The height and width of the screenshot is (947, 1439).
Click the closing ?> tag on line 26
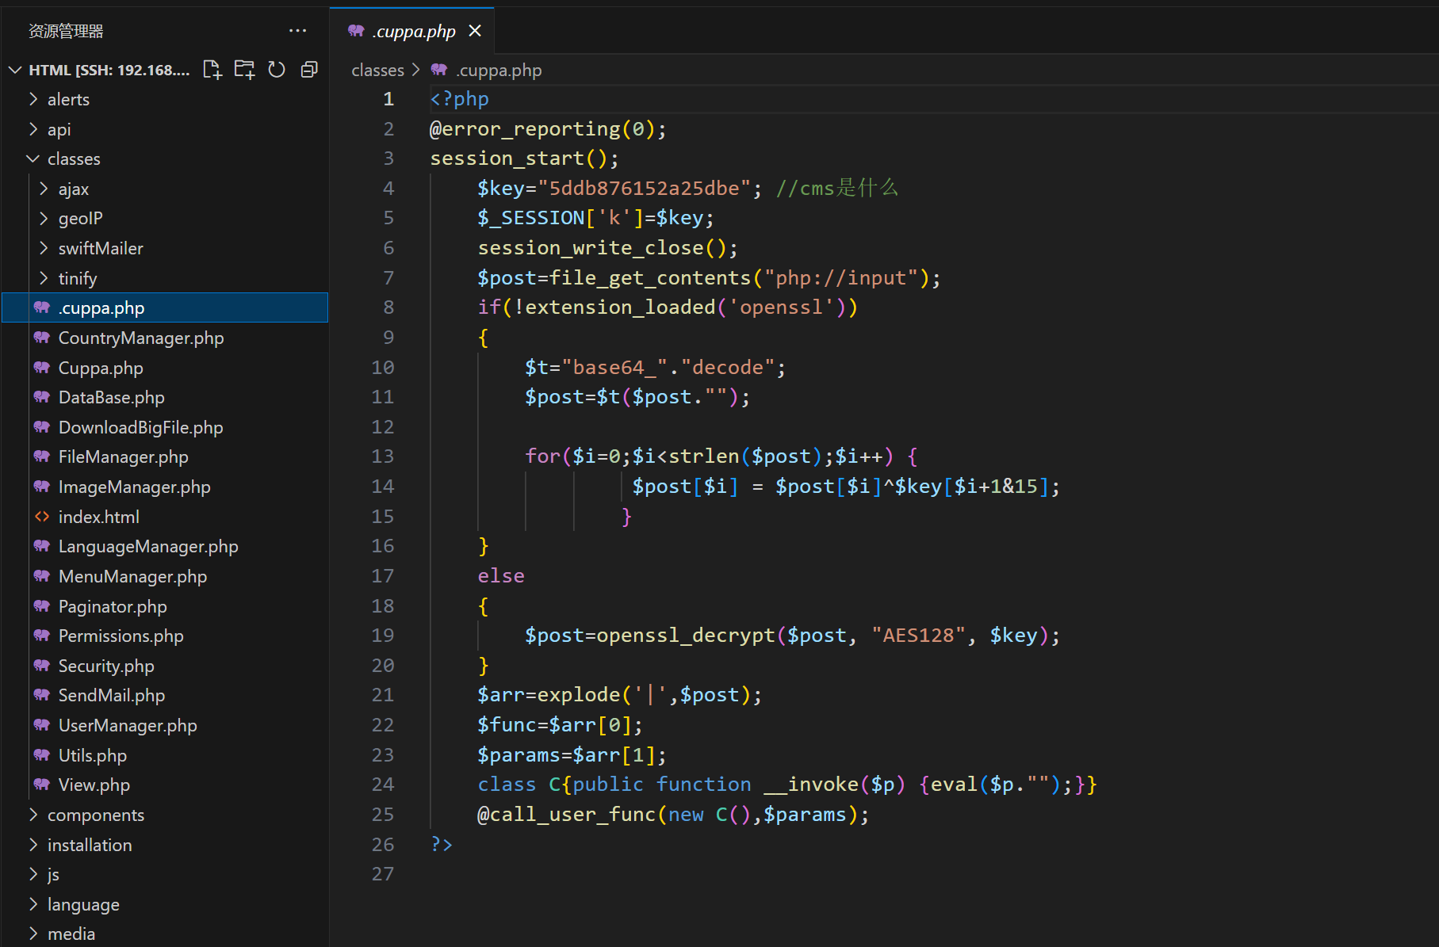tap(442, 845)
